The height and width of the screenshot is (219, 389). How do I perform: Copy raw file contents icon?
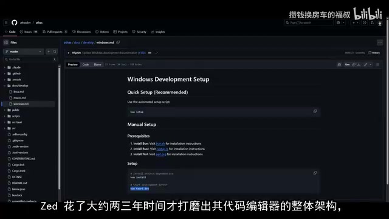[354, 64]
